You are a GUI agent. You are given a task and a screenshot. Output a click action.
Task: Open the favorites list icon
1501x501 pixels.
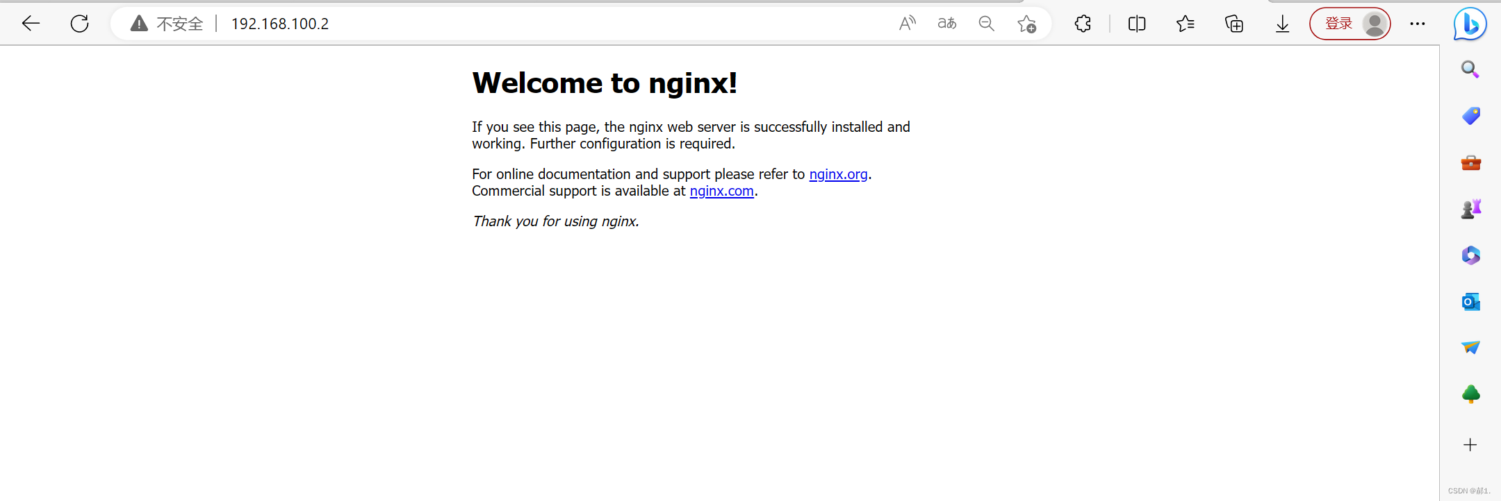click(x=1186, y=24)
